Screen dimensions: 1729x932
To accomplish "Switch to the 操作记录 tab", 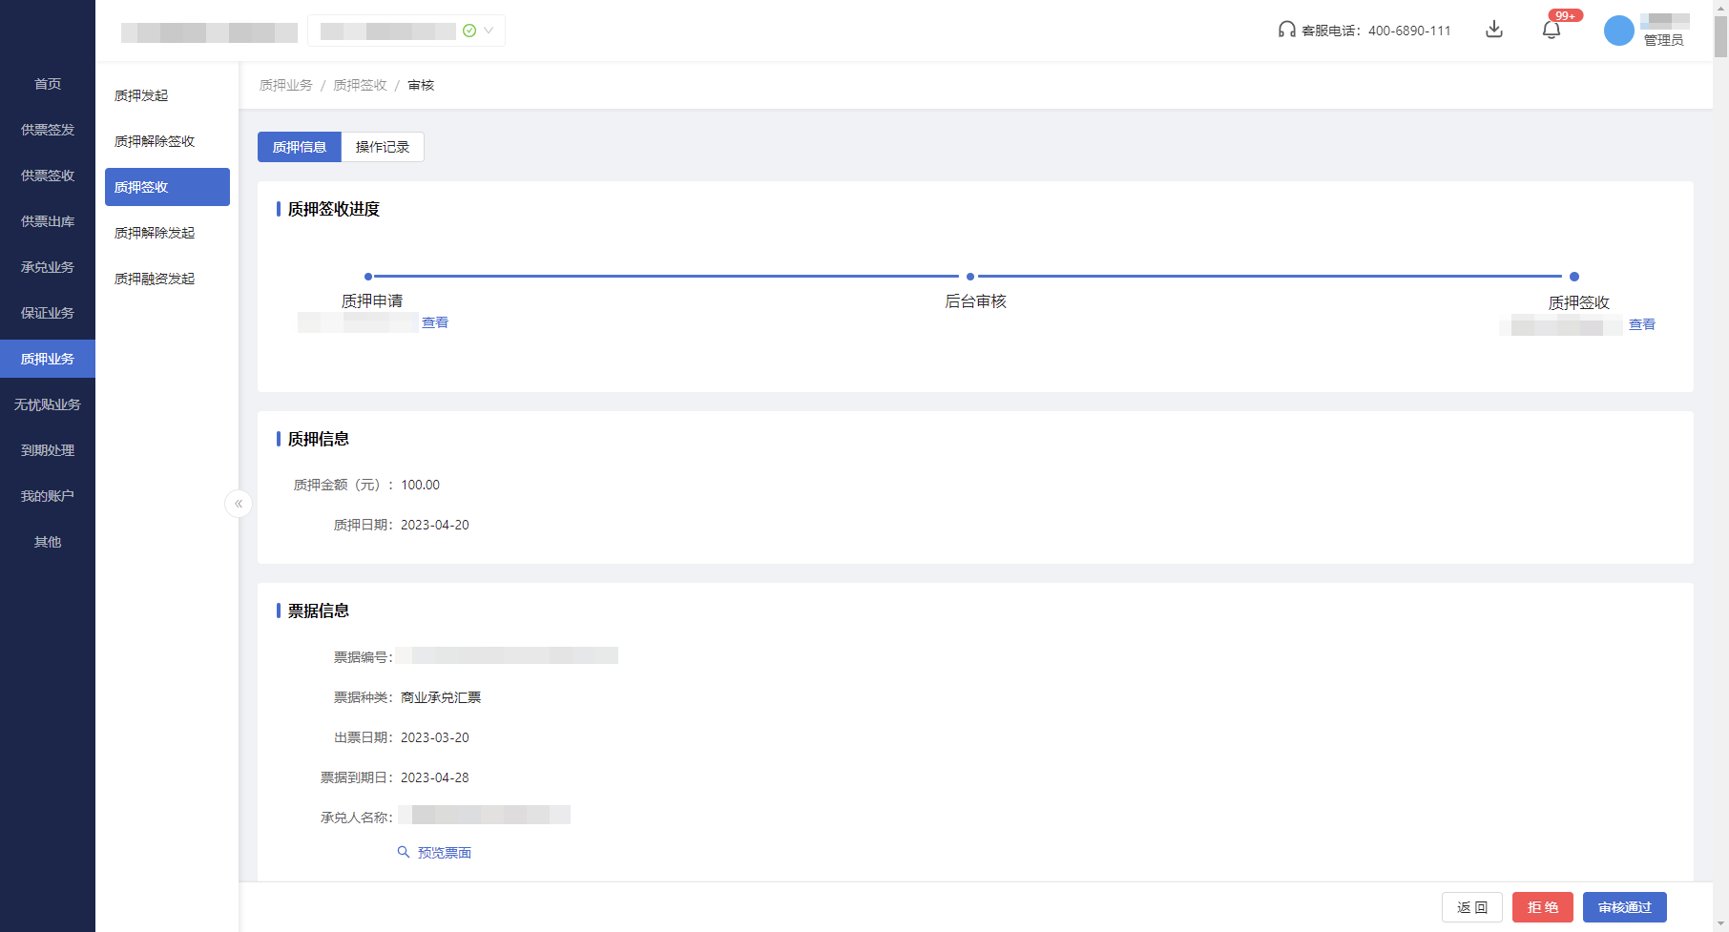I will point(382,147).
